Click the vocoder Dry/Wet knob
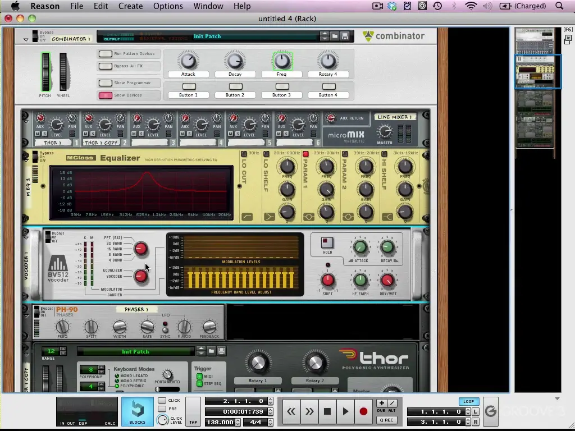This screenshot has height=431, width=575. point(387,281)
